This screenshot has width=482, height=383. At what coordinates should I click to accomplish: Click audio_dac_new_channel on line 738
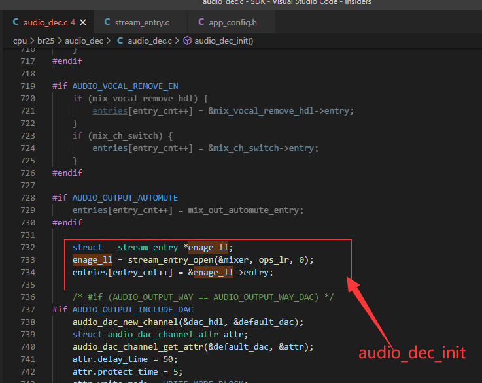click(125, 322)
